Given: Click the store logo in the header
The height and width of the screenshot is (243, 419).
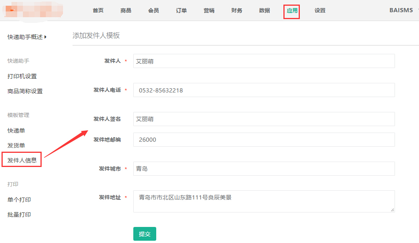Looking at the screenshot, I should (x=32, y=10).
